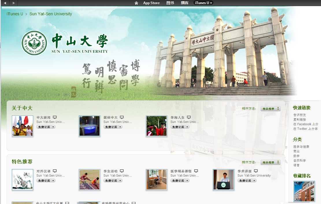Open the iTunes Store home icon
Image resolution: width=321 pixels, height=204 pixels.
pos(136,3)
